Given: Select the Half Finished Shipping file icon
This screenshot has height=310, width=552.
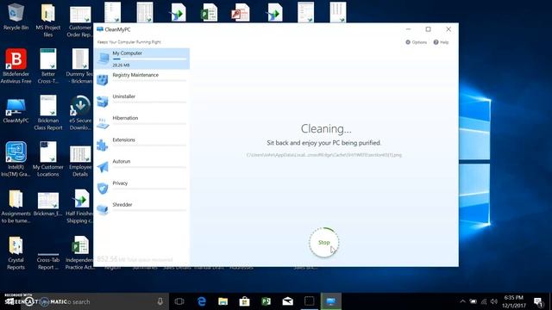Looking at the screenshot, I should click(80, 206).
